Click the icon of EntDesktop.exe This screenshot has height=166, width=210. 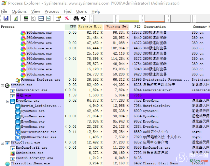[13, 153]
